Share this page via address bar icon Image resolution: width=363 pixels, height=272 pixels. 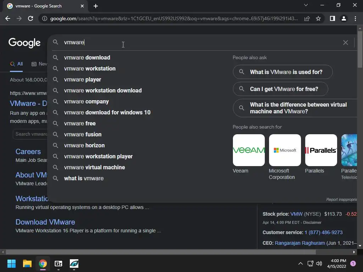point(307,18)
